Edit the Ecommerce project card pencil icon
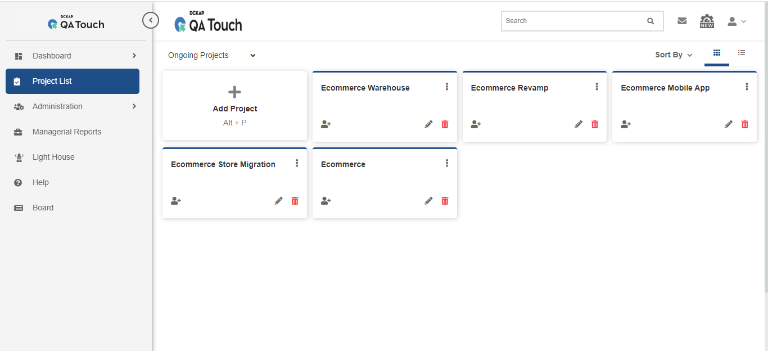 coord(428,201)
